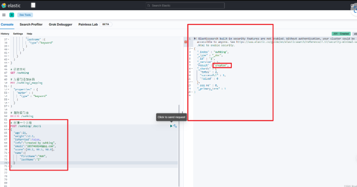Click the green send request play icon

tap(171, 126)
